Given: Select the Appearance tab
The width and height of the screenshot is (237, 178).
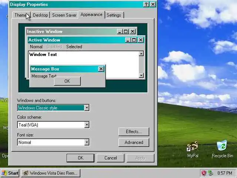Looking at the screenshot, I should click(x=91, y=15).
